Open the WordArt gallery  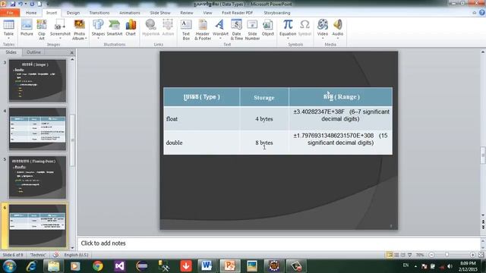220,29
